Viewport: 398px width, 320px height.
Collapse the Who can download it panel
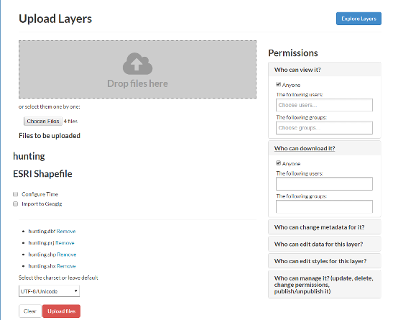[x=305, y=148]
